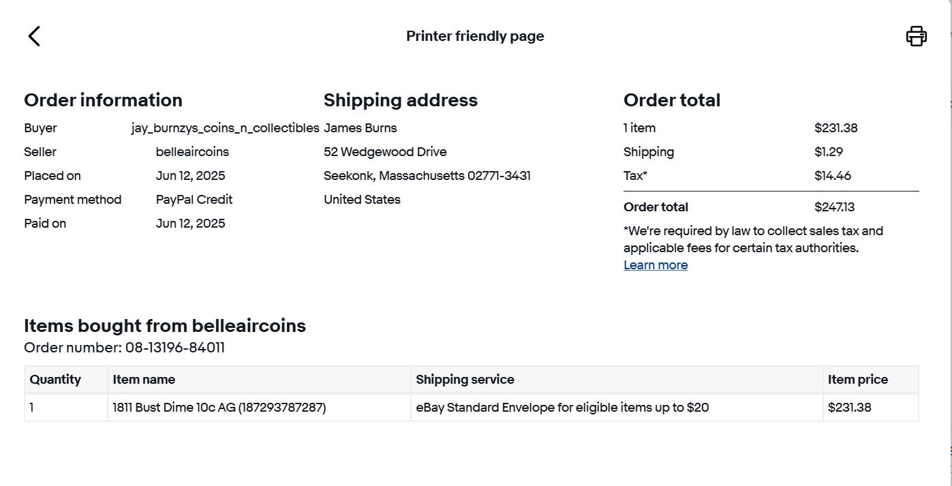952x486 pixels.
Task: Click the buyer username jay_burnzys_coins_n_collectibles
Action: tap(225, 128)
